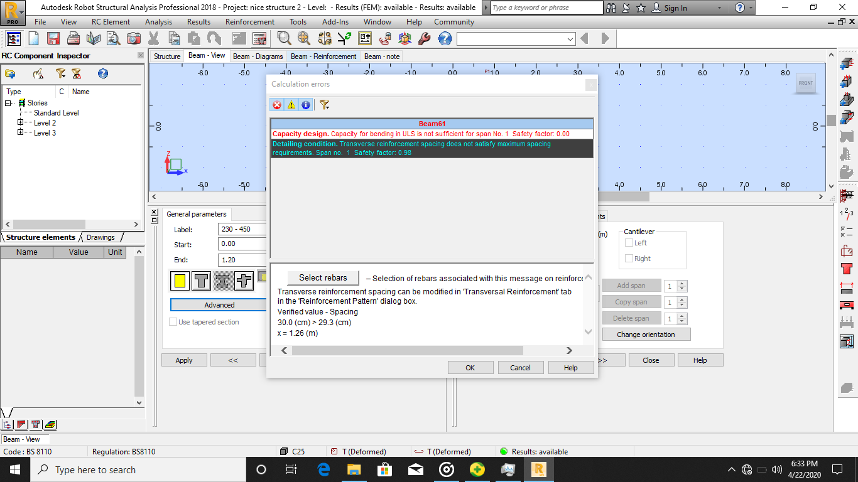Enable the Use tapered section checkbox

[173, 321]
